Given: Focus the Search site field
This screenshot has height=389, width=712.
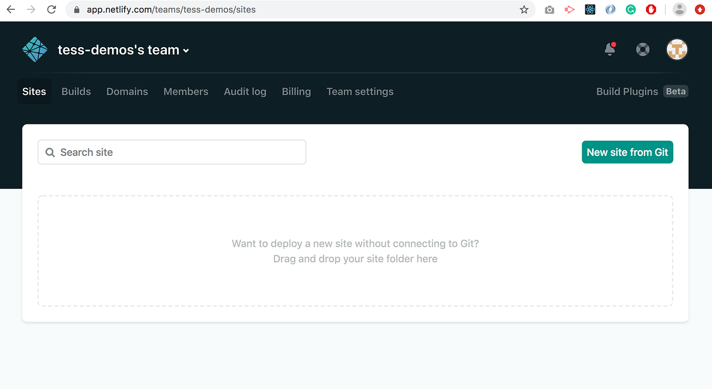Looking at the screenshot, I should (172, 152).
